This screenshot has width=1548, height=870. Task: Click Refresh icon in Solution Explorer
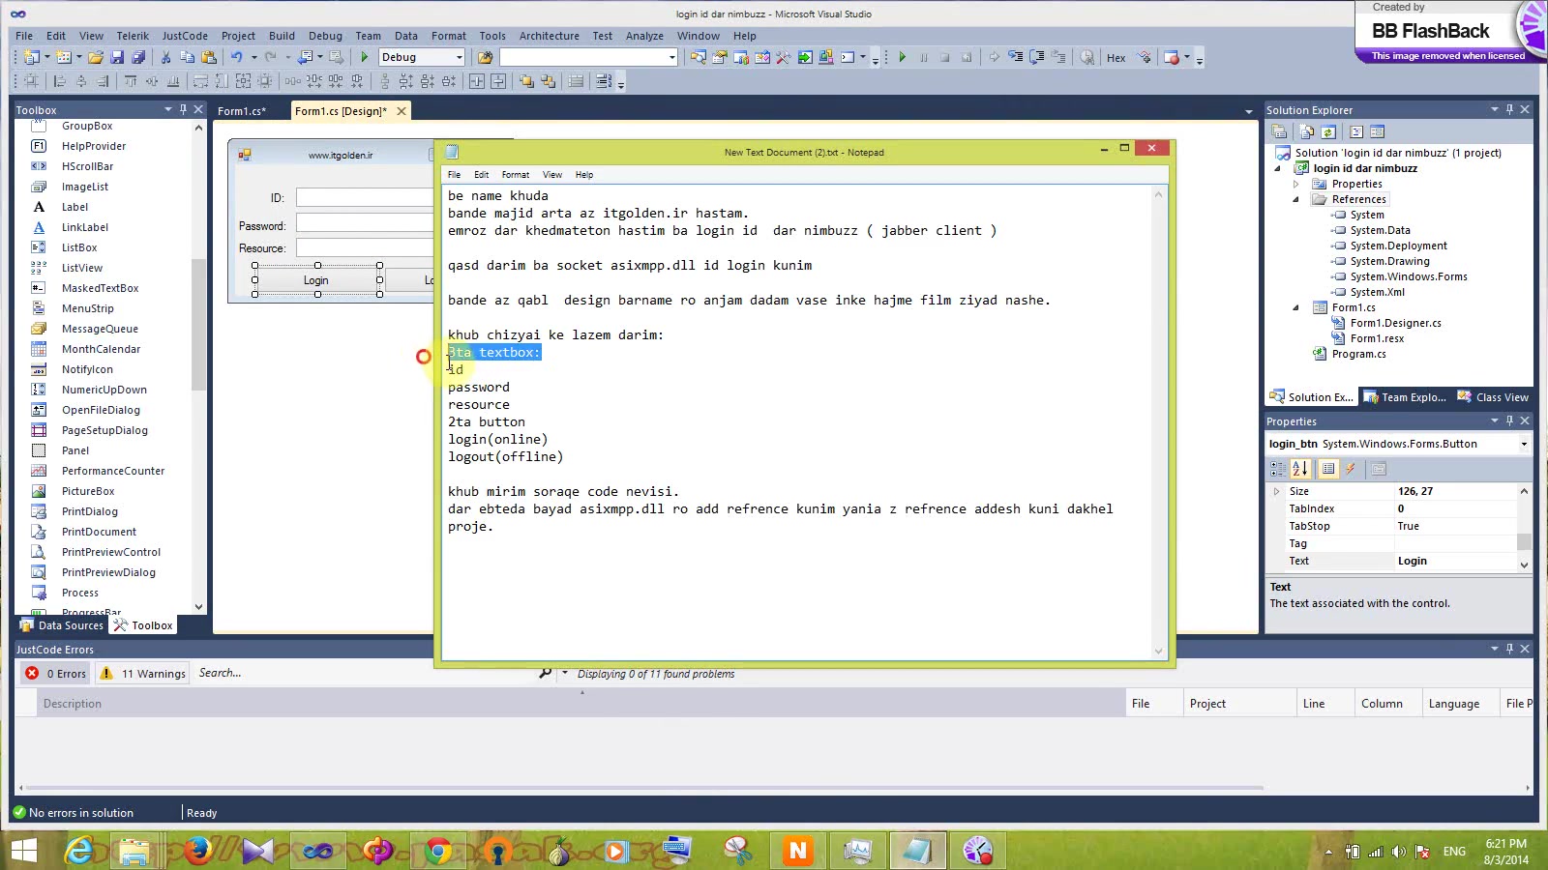[x=1328, y=132]
